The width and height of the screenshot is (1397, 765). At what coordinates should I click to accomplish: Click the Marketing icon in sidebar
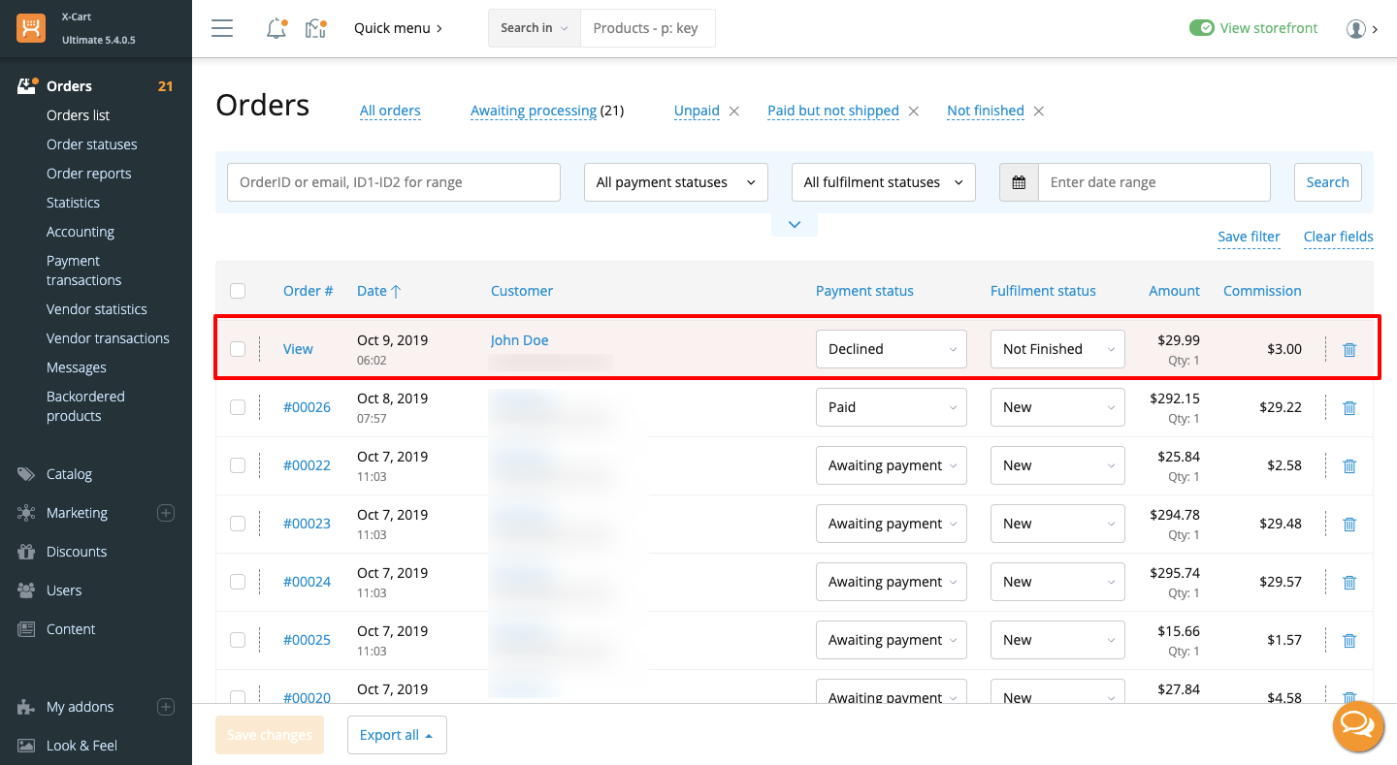[26, 513]
